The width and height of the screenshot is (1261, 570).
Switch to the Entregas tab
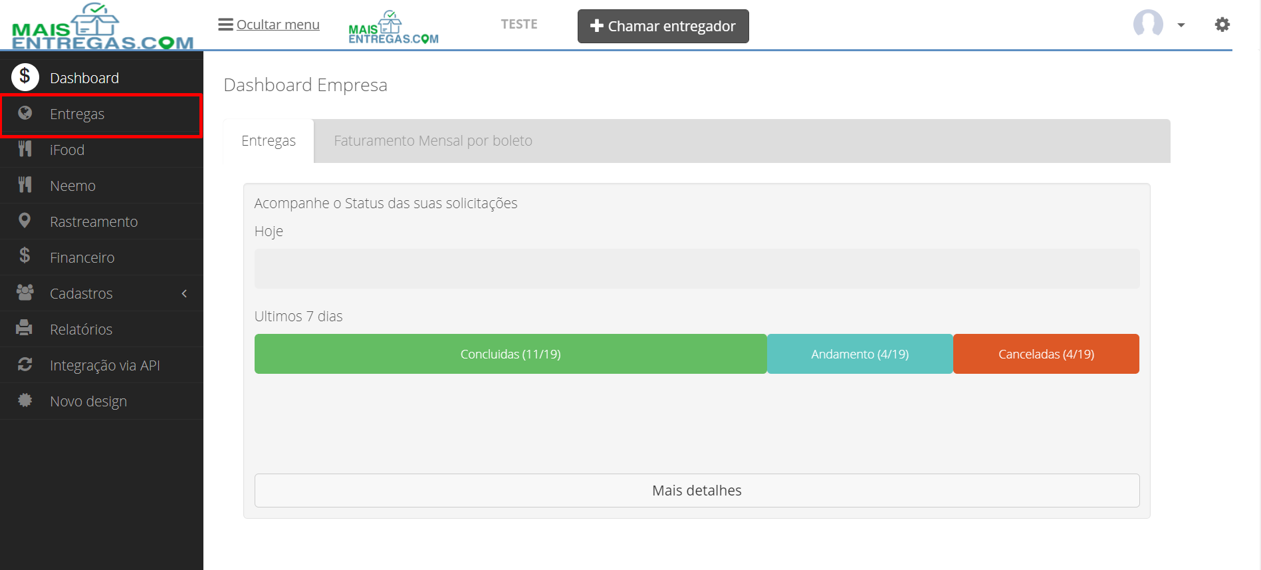click(x=269, y=141)
